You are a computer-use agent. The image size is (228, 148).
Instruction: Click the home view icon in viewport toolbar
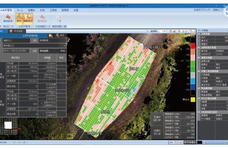coord(171,31)
